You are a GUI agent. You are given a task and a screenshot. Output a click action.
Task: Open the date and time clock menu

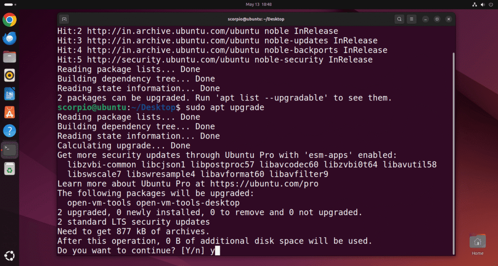[x=259, y=4]
